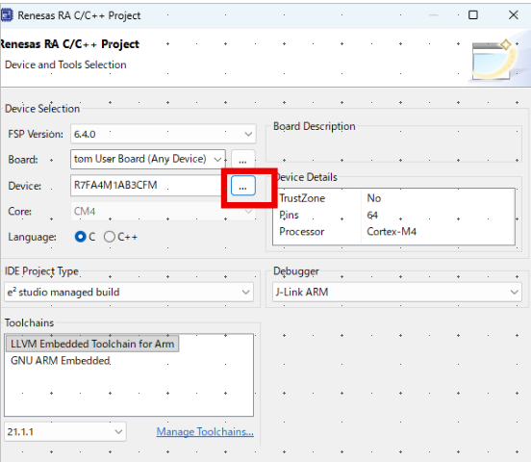Click the TrustZone row in Device Details

393,198
